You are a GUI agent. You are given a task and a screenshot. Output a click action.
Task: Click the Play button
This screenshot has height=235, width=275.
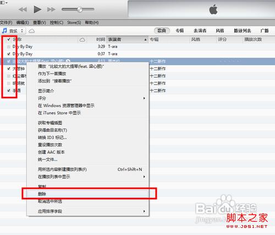click(x=37, y=9)
